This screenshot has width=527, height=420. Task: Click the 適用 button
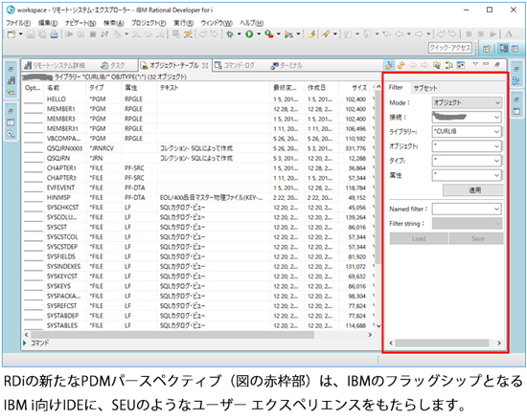pos(473,190)
